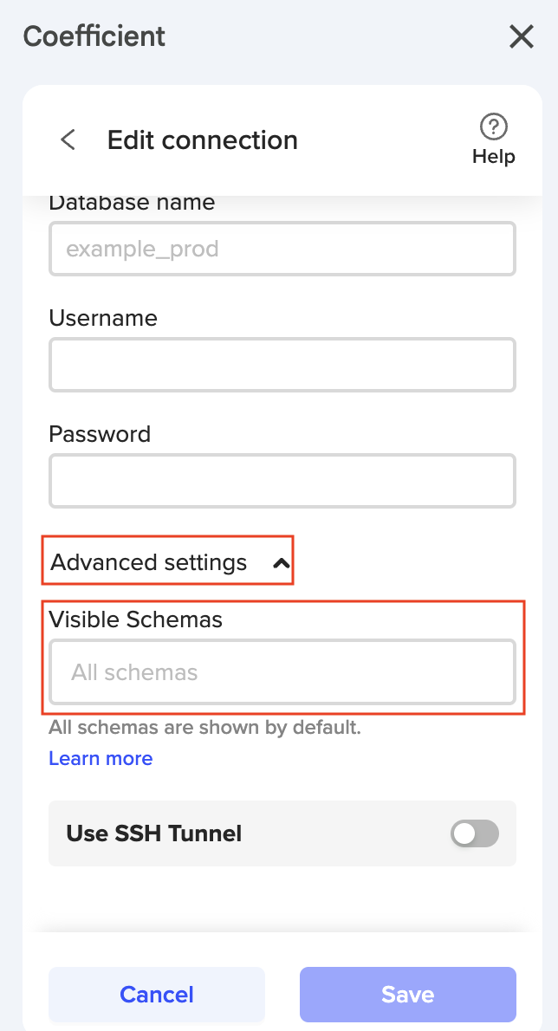Close the Coefficient sidebar with the X icon

click(x=522, y=36)
